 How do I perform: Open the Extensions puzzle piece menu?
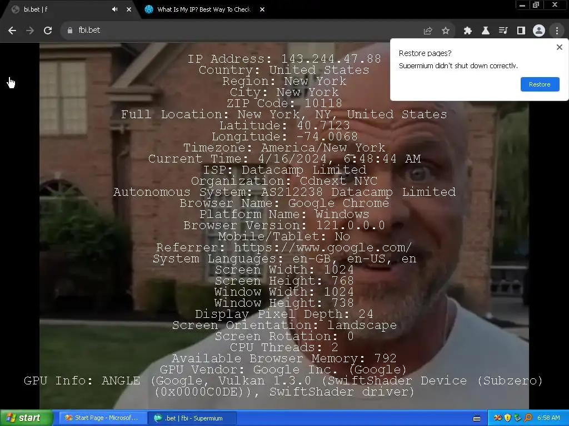[x=467, y=31]
